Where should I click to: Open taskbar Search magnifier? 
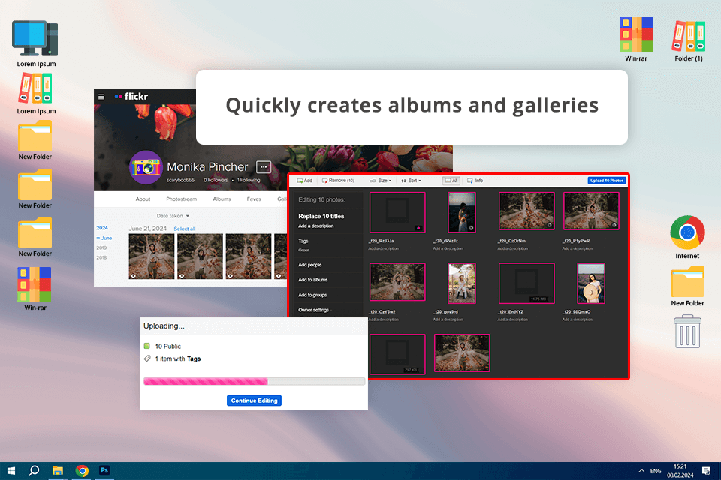click(34, 471)
